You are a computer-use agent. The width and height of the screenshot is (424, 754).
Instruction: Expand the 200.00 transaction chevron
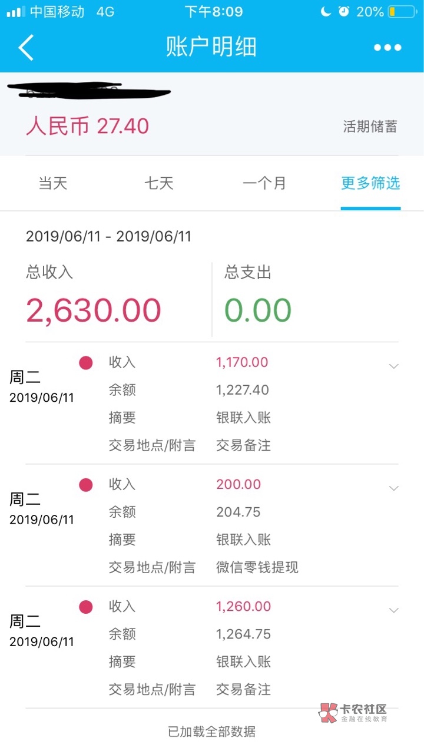[x=394, y=488]
